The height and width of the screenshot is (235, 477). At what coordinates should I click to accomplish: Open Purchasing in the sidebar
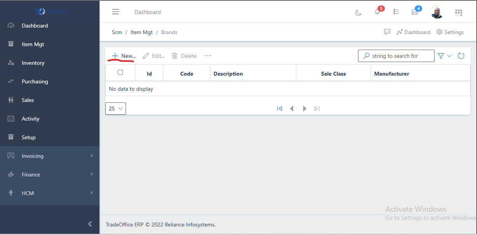point(35,81)
